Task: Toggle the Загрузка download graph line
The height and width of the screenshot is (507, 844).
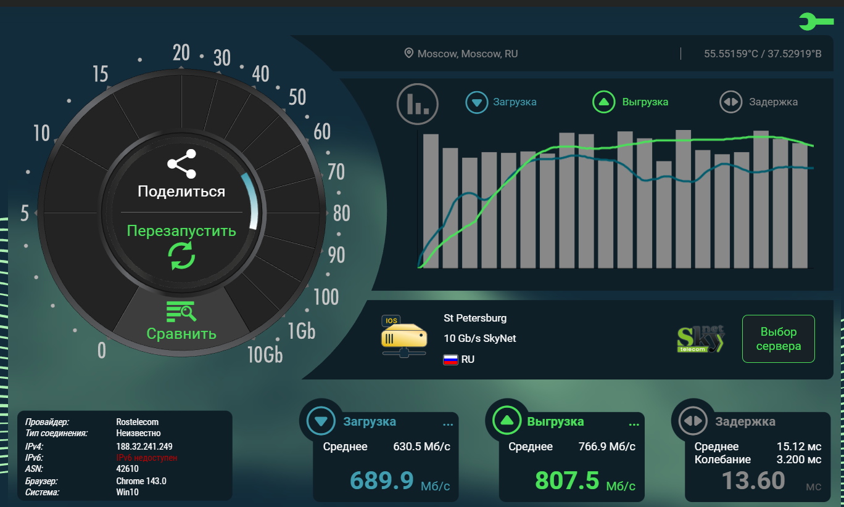Action: (x=501, y=102)
